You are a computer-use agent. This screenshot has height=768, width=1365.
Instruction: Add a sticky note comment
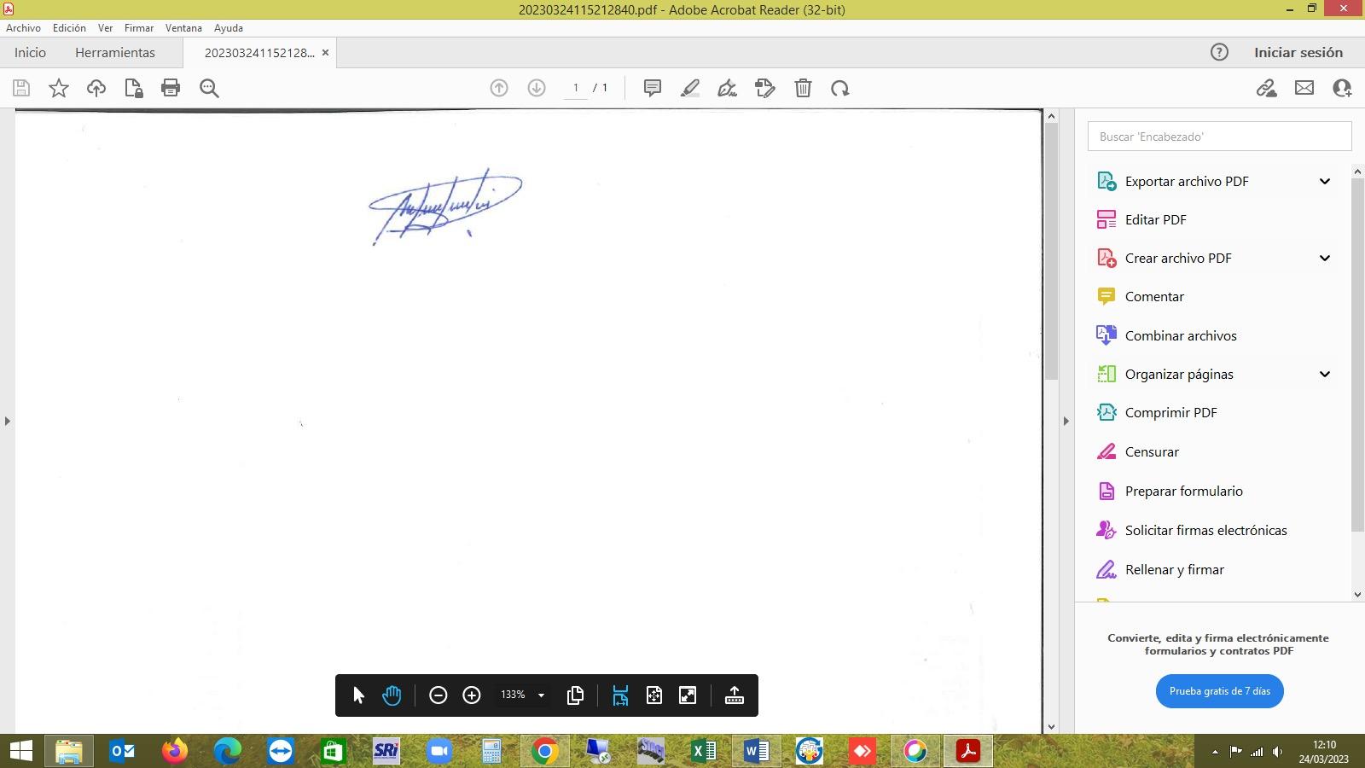653,88
